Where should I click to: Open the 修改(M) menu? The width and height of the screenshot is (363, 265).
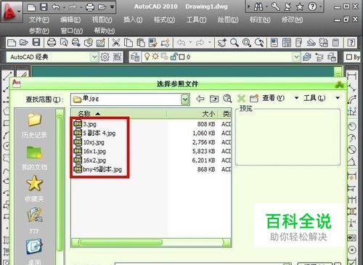coord(292,20)
